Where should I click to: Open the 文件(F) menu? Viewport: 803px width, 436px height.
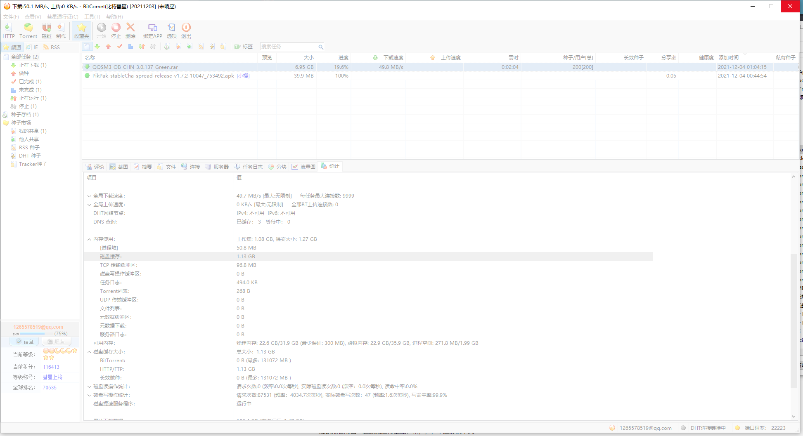tap(11, 17)
